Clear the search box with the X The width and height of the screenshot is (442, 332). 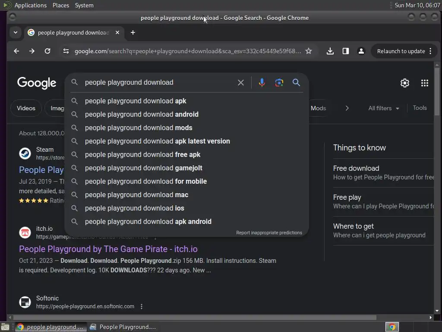241,83
